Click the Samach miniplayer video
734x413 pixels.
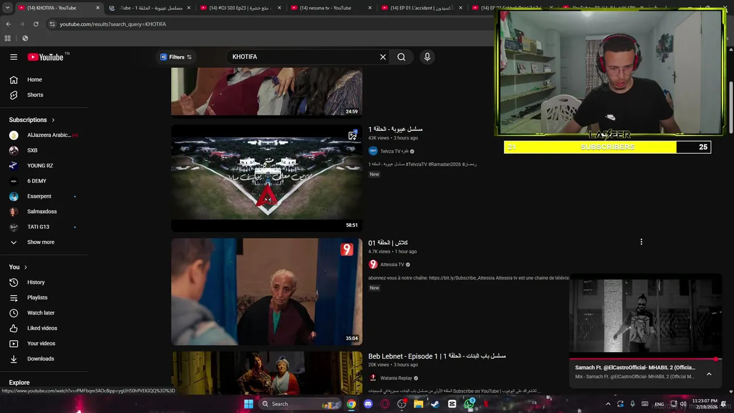click(x=646, y=316)
